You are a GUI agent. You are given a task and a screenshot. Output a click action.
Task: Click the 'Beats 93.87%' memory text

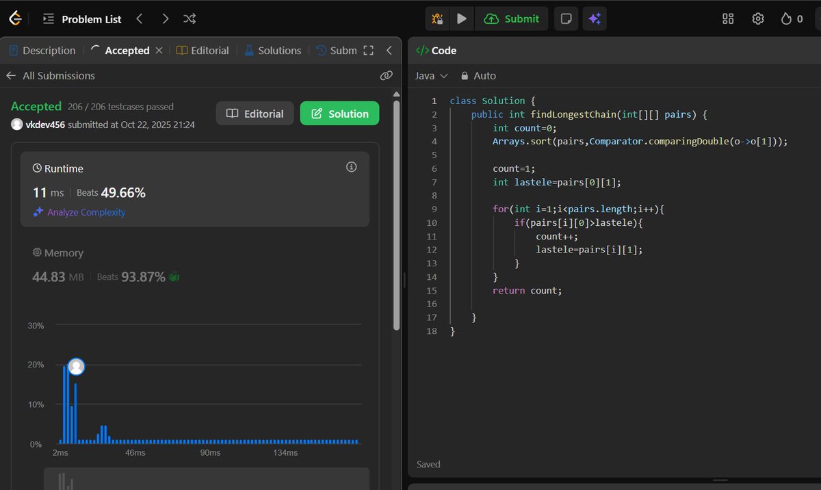[x=131, y=276]
